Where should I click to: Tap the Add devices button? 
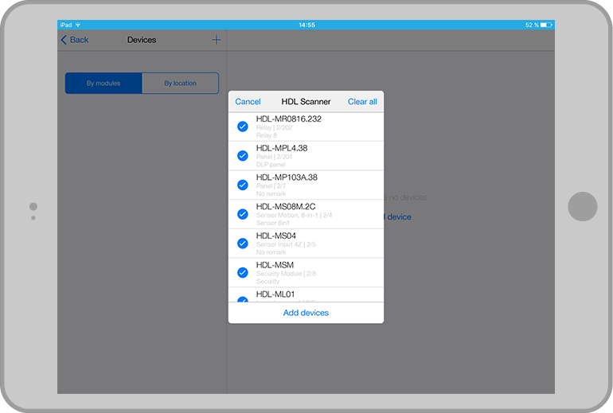pos(306,313)
